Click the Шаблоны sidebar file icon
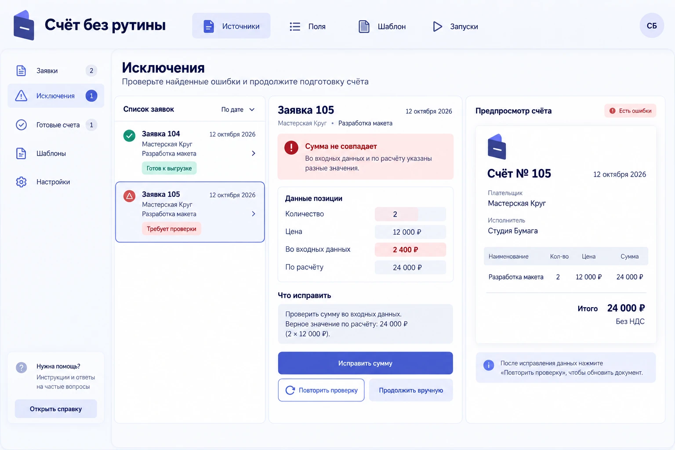This screenshot has height=450, width=675. pyautogui.click(x=21, y=153)
